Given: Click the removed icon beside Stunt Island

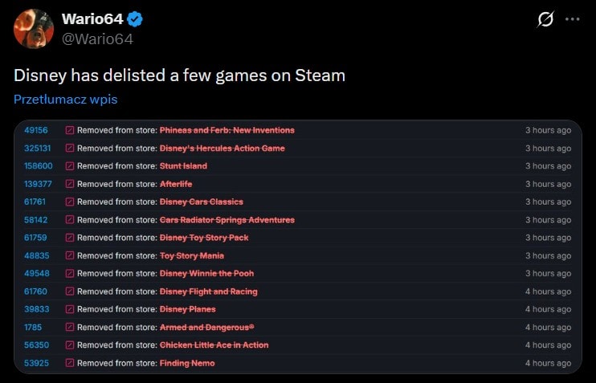Looking at the screenshot, I should coord(70,166).
